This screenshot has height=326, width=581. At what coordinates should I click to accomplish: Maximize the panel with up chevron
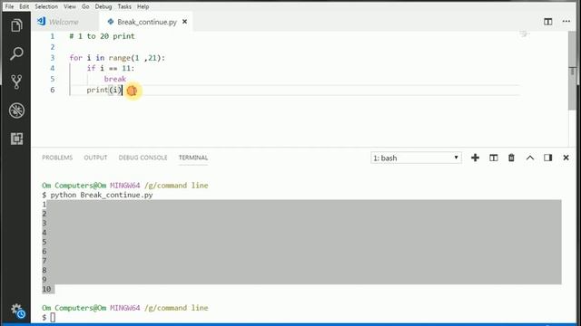coord(530,158)
